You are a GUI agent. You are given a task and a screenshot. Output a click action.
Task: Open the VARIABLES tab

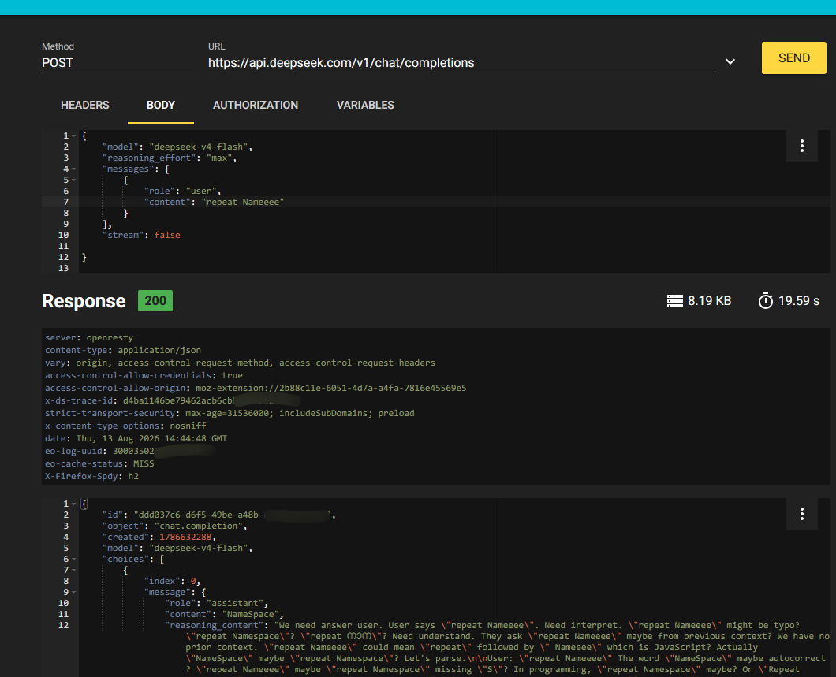365,105
